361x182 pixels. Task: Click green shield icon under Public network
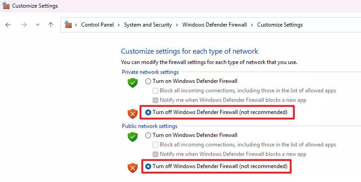point(132,136)
